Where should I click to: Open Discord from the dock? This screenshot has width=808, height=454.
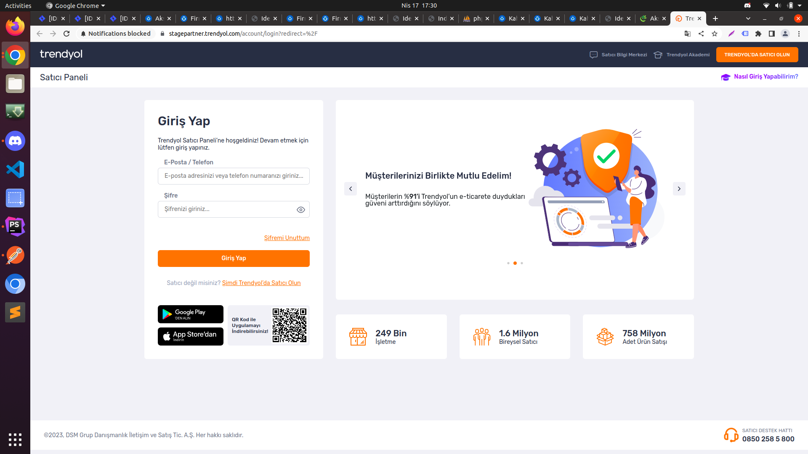coord(15,141)
